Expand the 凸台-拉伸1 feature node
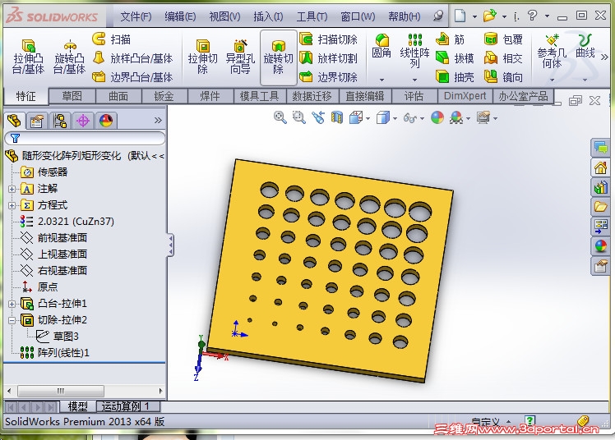615x440 pixels. tap(12, 304)
